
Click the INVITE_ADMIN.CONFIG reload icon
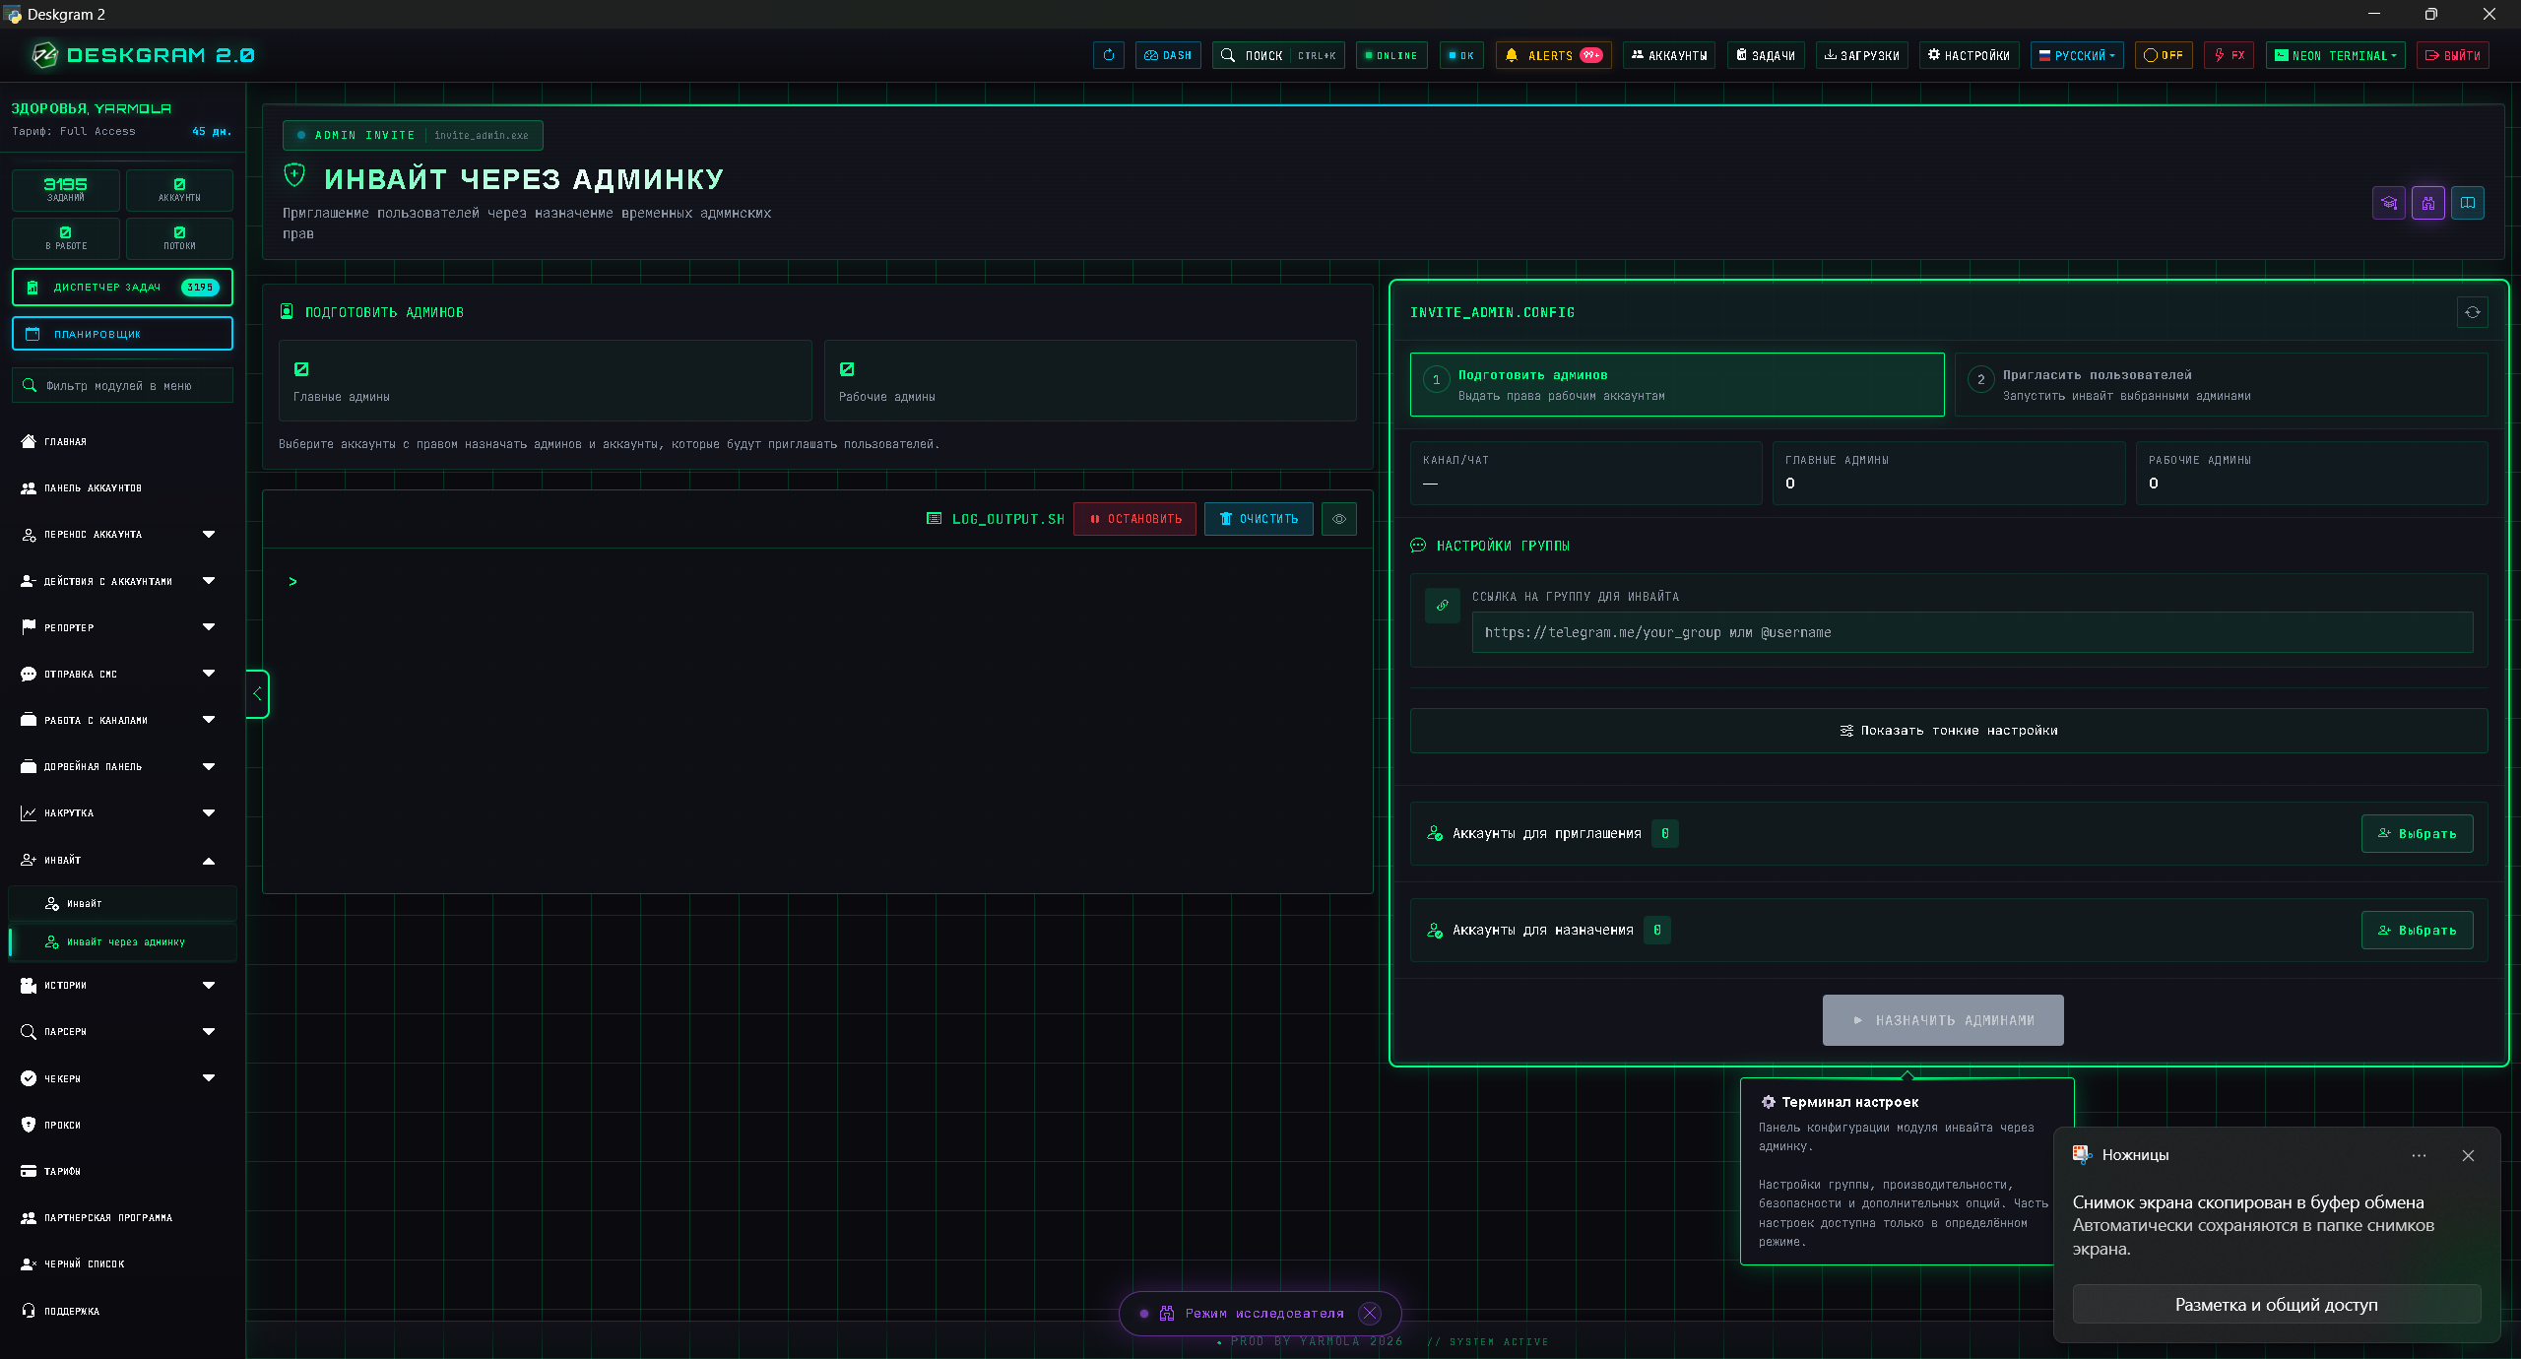click(x=2472, y=312)
